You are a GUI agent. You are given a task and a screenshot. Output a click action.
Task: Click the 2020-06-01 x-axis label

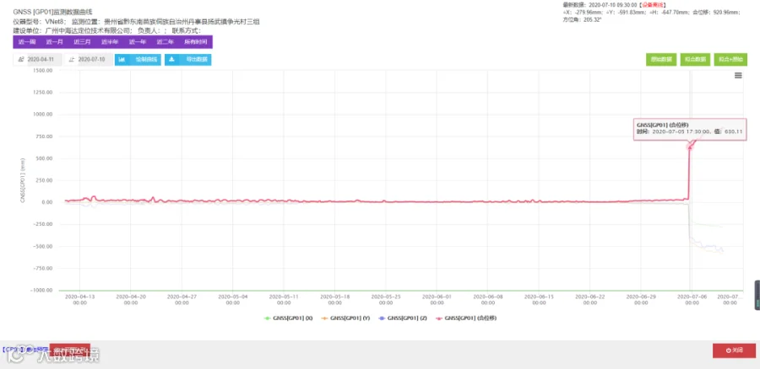(x=437, y=299)
